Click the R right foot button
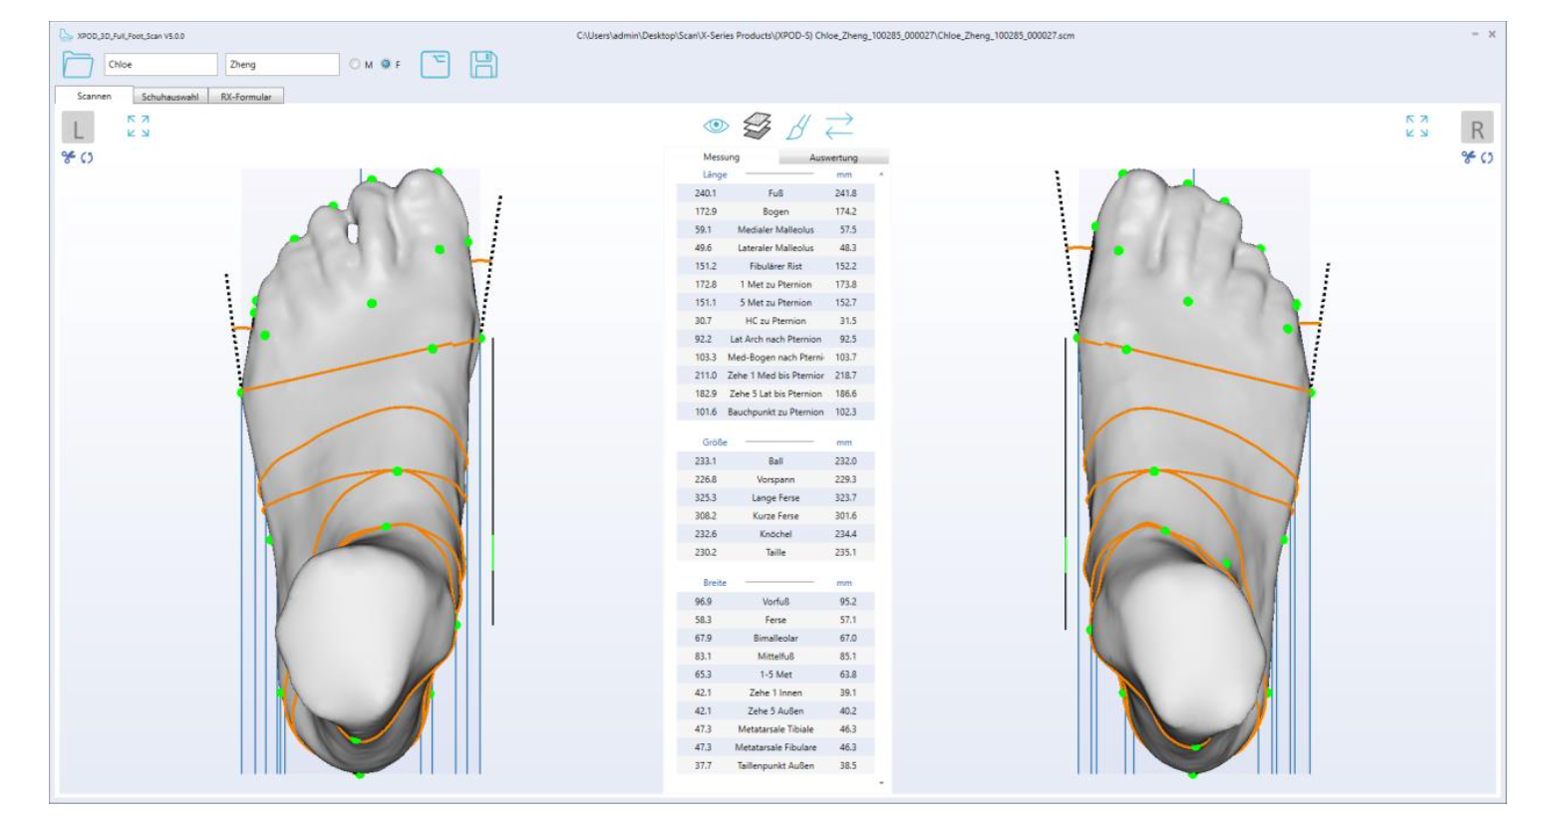The width and height of the screenshot is (1541, 829). 1476,129
